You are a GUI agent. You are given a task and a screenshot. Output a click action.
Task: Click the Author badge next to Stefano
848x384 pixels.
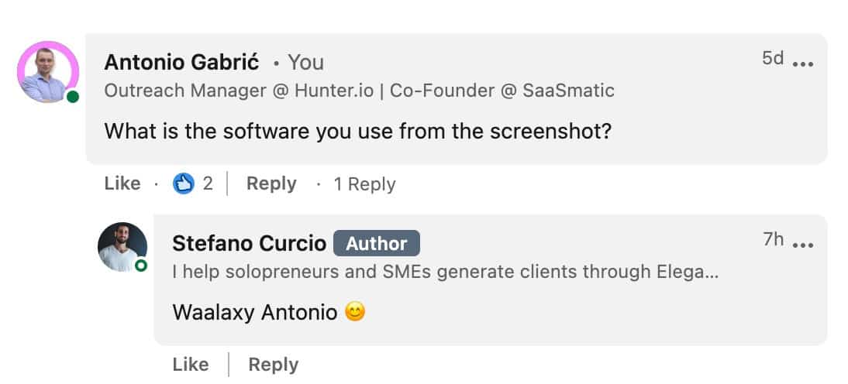point(377,243)
